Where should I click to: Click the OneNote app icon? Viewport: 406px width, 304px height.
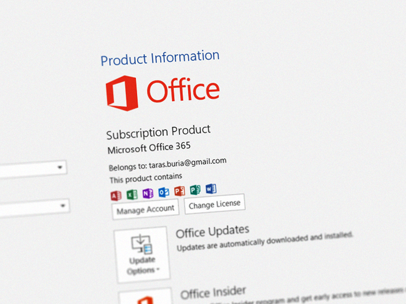[148, 193]
